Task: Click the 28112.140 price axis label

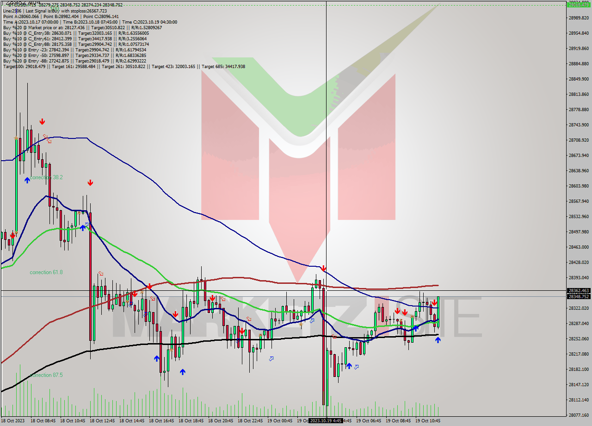Action: 579,400
